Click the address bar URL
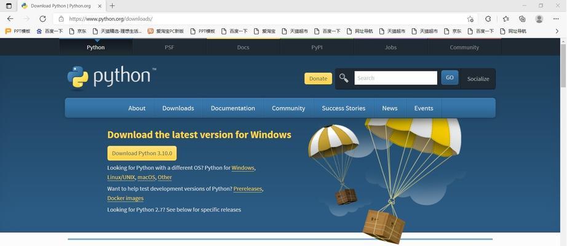This screenshot has height=246, width=567. tap(111, 19)
